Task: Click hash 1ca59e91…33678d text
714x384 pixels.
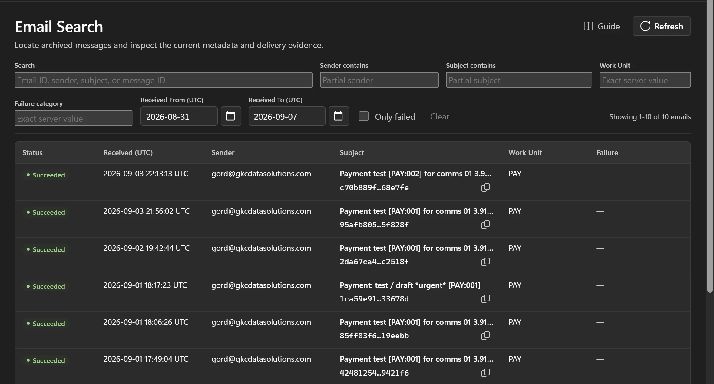Action: click(374, 299)
